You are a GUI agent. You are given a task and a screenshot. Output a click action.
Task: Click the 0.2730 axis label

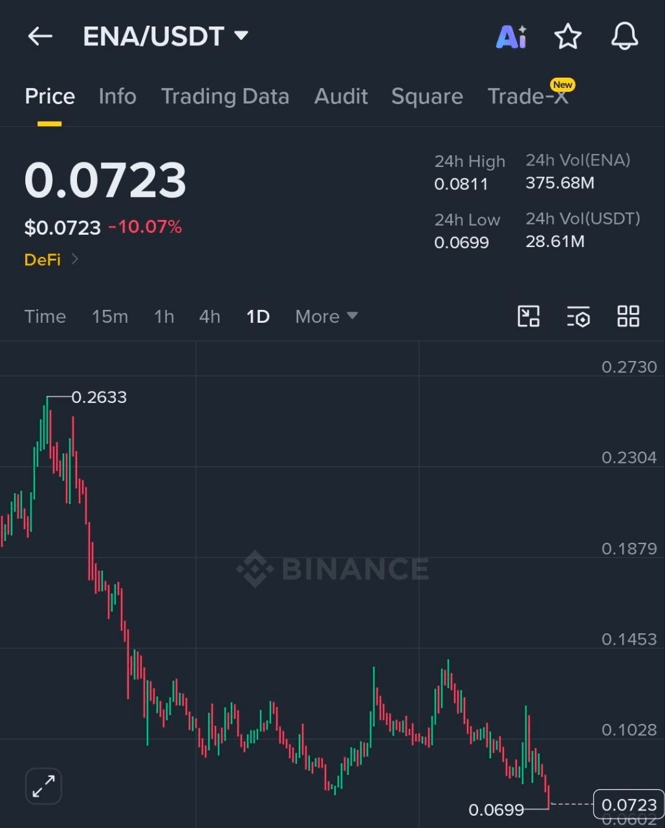pyautogui.click(x=629, y=367)
